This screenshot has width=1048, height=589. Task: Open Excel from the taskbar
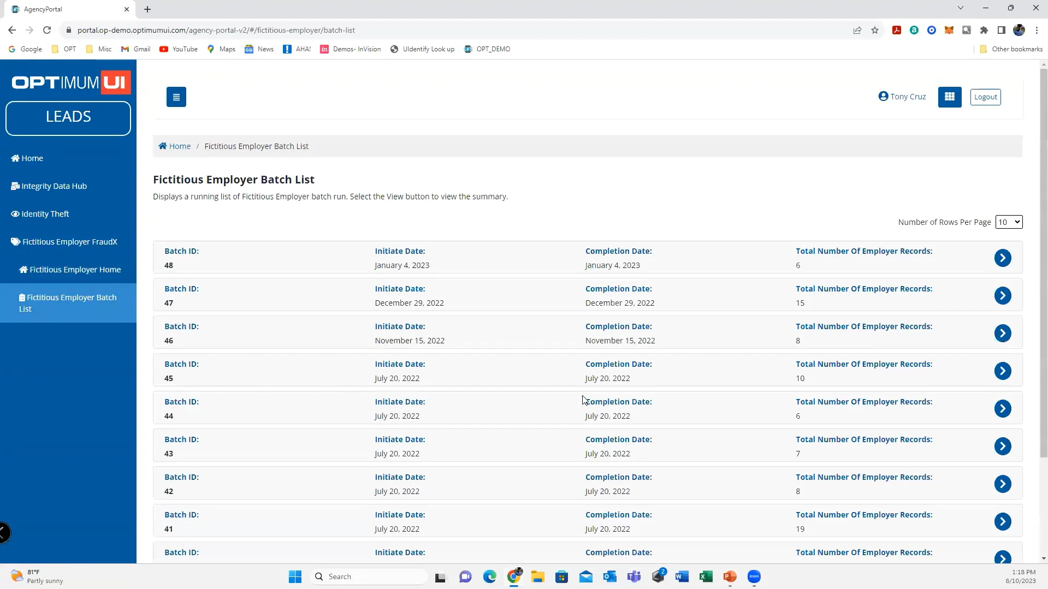[x=706, y=576]
